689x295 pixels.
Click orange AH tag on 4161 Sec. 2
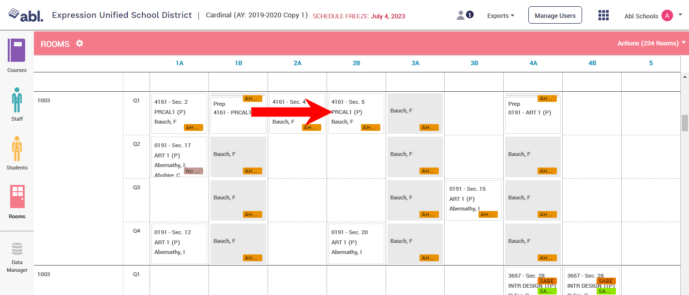tap(194, 127)
